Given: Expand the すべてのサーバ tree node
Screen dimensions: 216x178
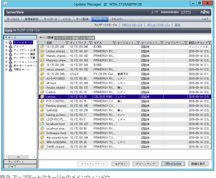Looking at the screenshot, I should pyautogui.click(x=6, y=42).
